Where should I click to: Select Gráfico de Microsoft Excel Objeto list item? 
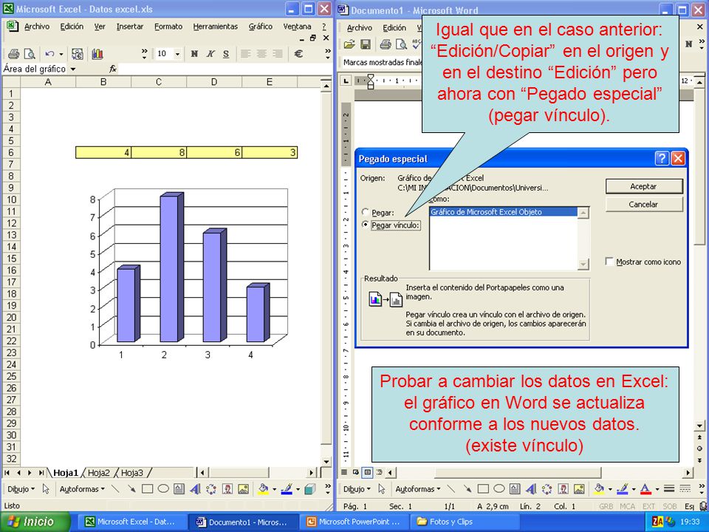point(503,212)
